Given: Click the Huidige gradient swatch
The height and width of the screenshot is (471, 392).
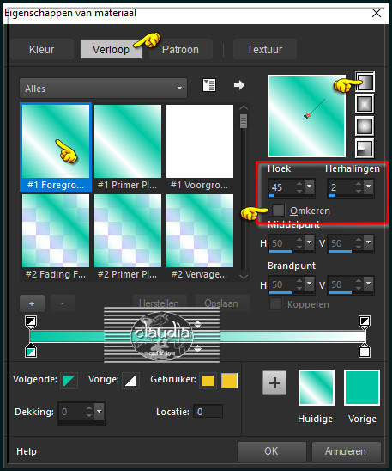Looking at the screenshot, I should point(317,388).
